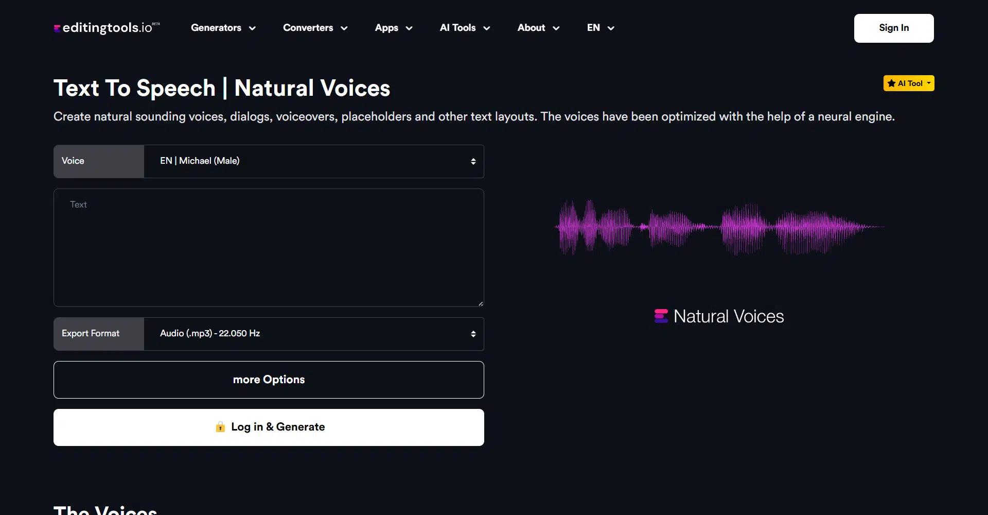988x515 pixels.
Task: Click Log in & Generate button
Action: (269, 427)
